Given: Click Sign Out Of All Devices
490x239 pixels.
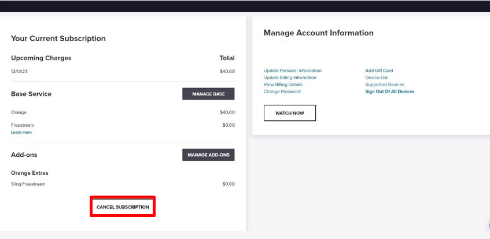Looking at the screenshot, I should point(389,91).
